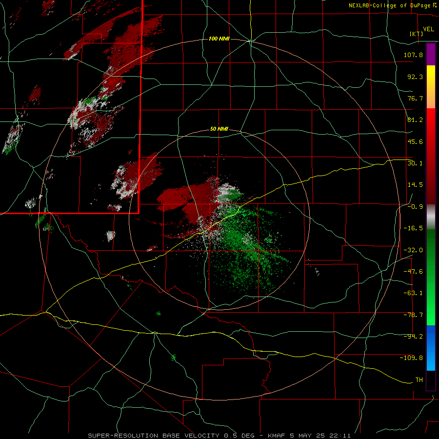
Task: Click the [KT] units label
Action: [x=416, y=34]
